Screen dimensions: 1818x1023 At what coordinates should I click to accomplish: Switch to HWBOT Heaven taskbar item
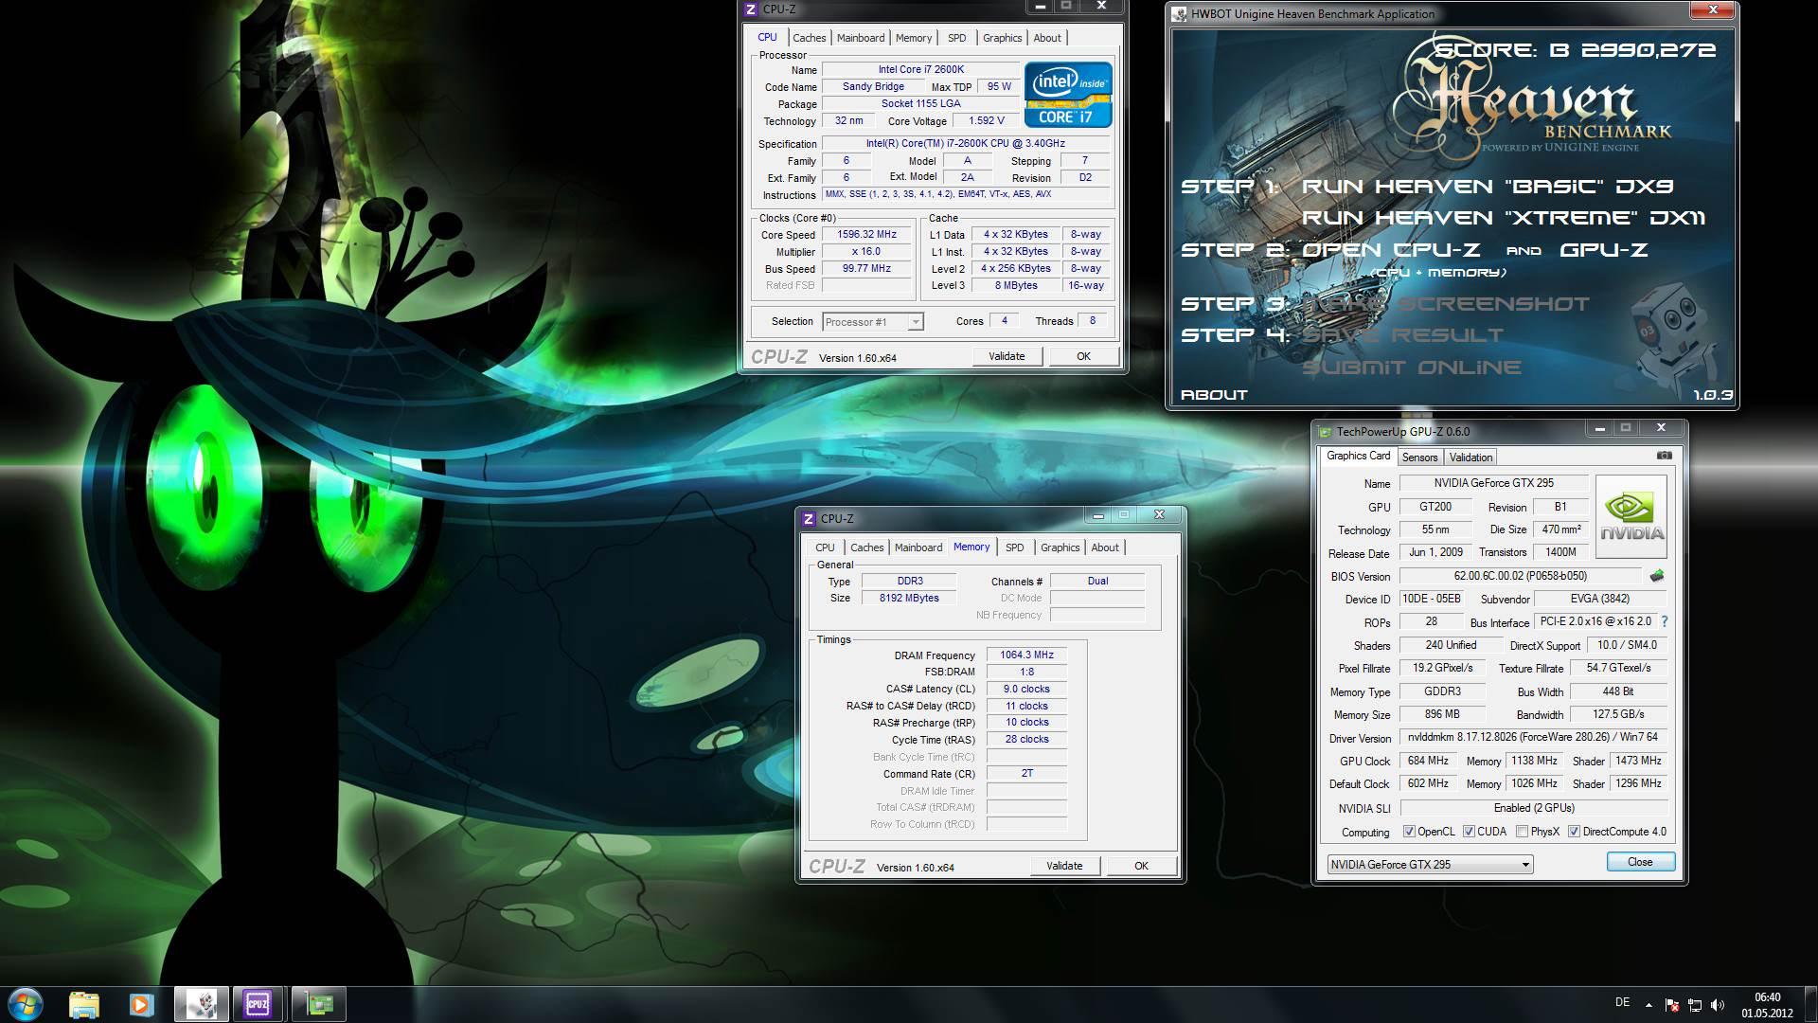(x=201, y=1004)
